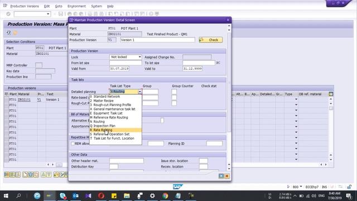Click the dialog's vertical scrollbar
This screenshot has width=357, height=201.
229,82
